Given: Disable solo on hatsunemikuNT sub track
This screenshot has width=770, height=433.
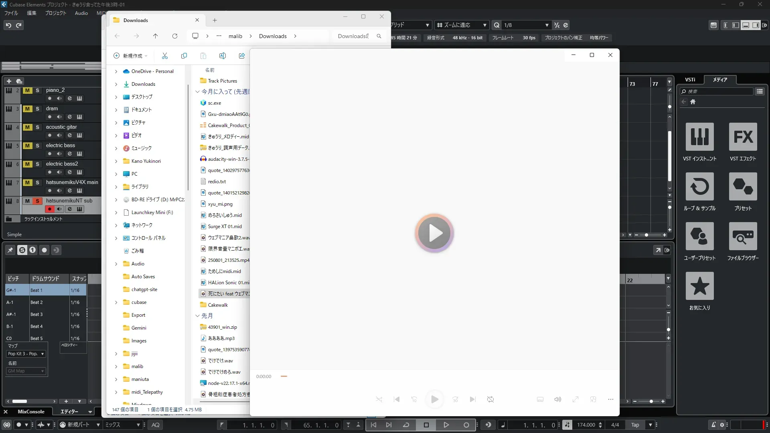Looking at the screenshot, I should pos(37,201).
